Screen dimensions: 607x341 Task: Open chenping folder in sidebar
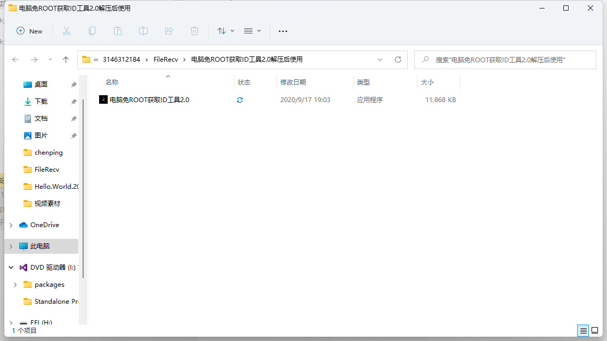48,152
